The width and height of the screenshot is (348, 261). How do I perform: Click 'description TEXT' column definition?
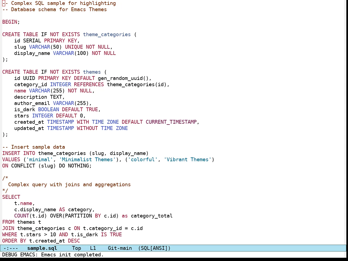(39, 97)
